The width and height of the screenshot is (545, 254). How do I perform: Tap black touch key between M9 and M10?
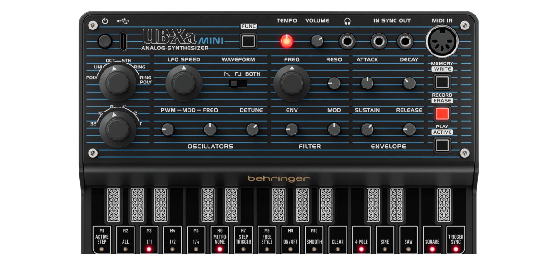(302, 204)
